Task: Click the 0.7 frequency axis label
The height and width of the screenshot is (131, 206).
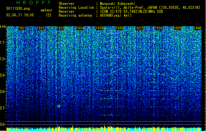Action: tap(3, 108)
